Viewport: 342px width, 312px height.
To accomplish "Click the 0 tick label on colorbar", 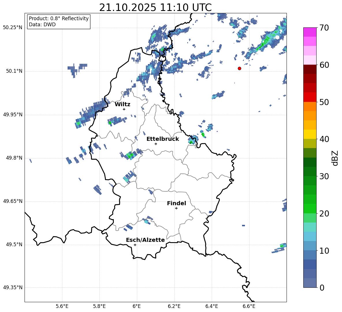I will tap(322, 287).
